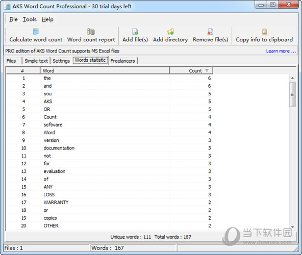Click the Copy info to clipboard icon
This screenshot has height=255, width=302.
coord(264,32)
